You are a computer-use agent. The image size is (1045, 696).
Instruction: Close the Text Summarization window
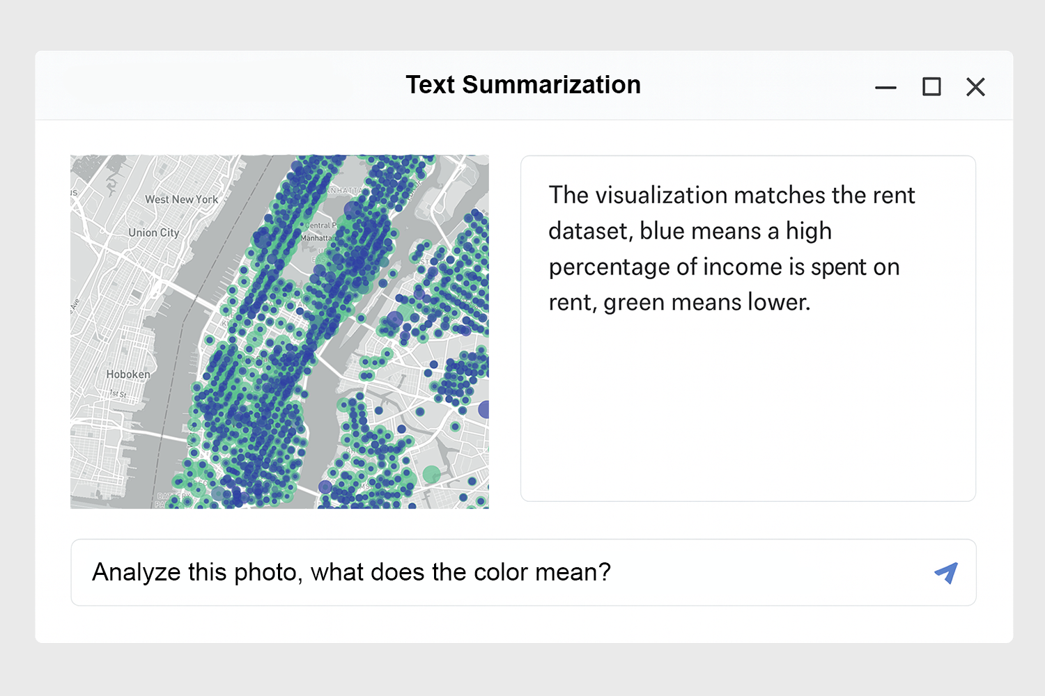[975, 87]
